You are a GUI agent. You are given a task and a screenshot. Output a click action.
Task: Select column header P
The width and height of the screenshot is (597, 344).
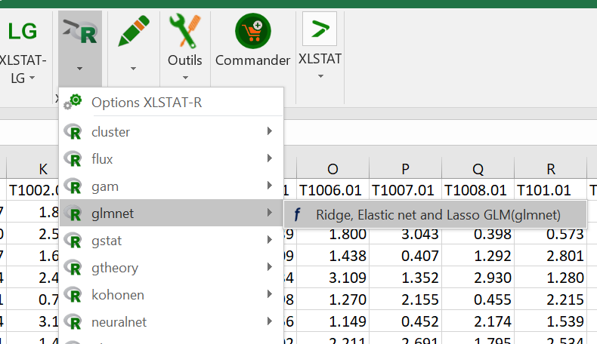pos(405,170)
